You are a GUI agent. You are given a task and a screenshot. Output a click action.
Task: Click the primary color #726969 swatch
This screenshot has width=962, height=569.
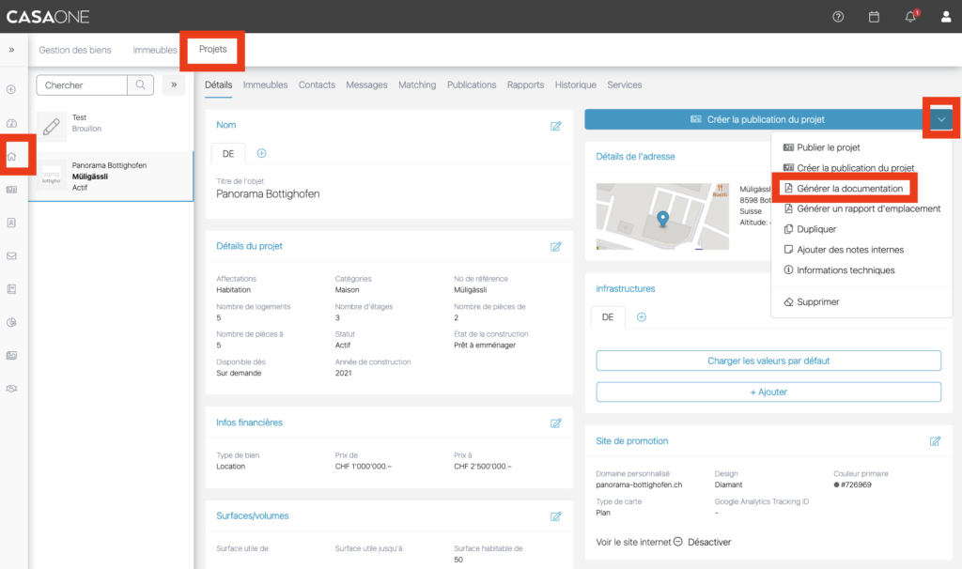(x=837, y=485)
